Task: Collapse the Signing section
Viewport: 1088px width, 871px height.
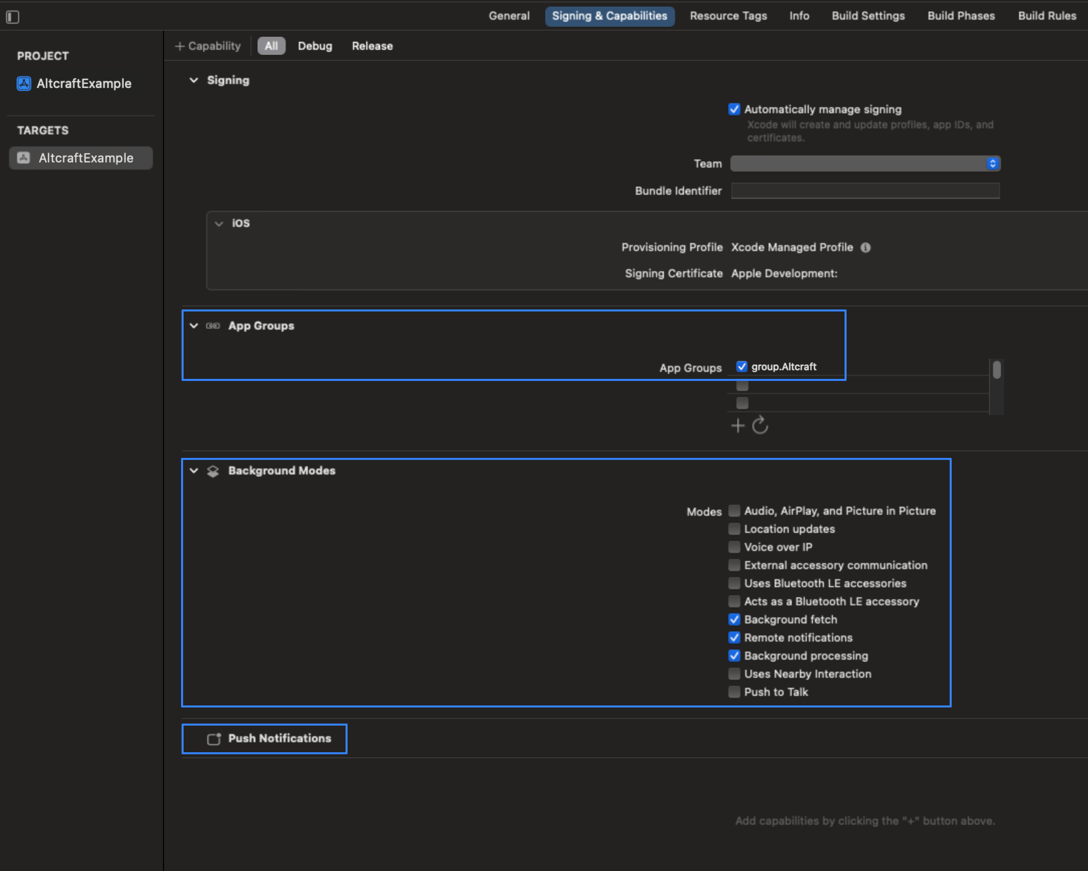Action: [x=194, y=81]
